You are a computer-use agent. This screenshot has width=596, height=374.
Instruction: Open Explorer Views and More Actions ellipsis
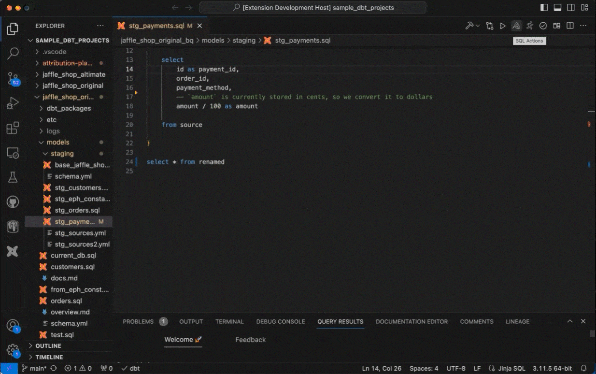(100, 26)
